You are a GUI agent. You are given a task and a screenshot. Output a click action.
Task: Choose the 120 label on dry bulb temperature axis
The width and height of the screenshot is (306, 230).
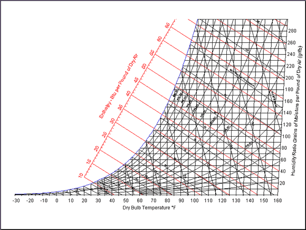222,200
